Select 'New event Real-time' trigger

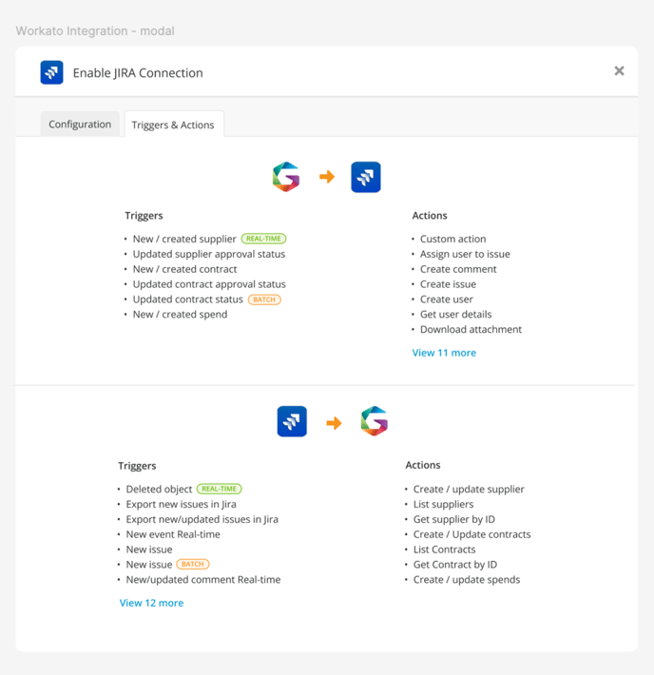173,534
